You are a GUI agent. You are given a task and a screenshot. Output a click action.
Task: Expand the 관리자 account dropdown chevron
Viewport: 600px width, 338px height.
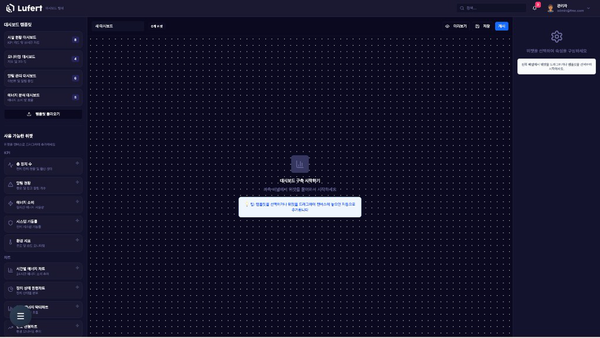point(588,8)
